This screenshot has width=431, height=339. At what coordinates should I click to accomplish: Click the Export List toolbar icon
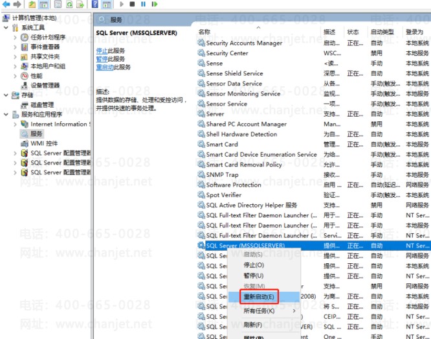(80, 4)
